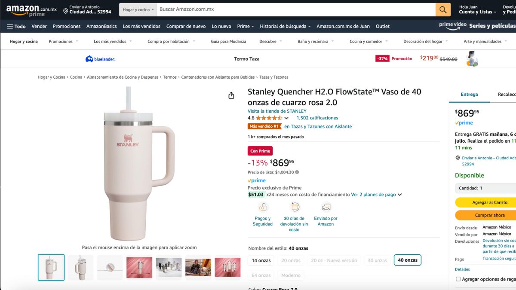The image size is (516, 290).
Task: Open the Cantidad quantity dropdown
Action: pos(486,188)
